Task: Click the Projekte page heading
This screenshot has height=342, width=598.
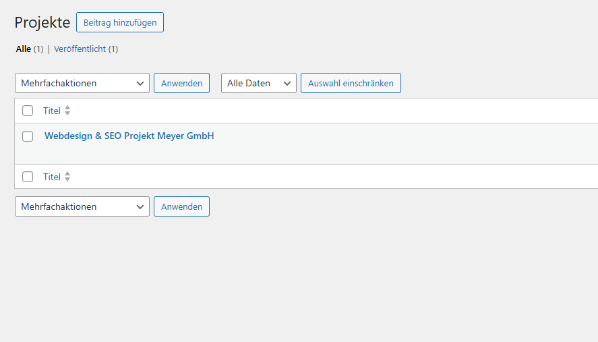Action: pos(42,22)
